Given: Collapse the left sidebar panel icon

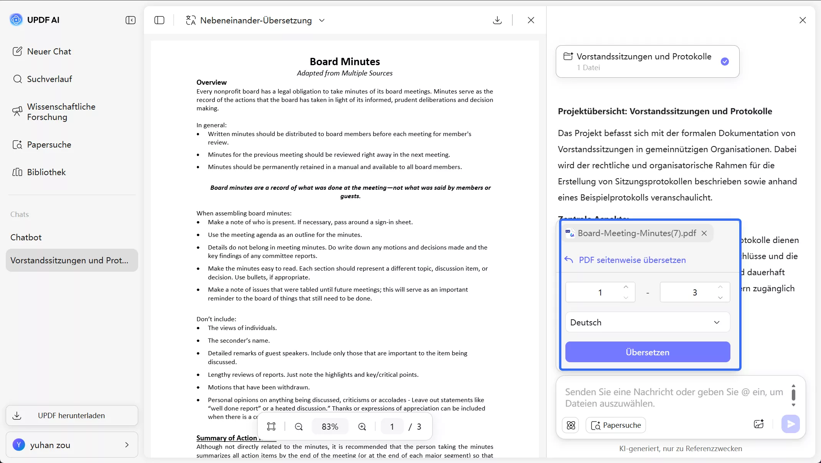Looking at the screenshot, I should pos(131,20).
